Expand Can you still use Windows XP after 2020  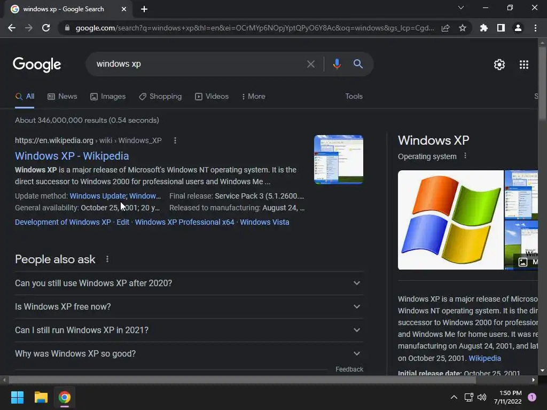(189, 283)
